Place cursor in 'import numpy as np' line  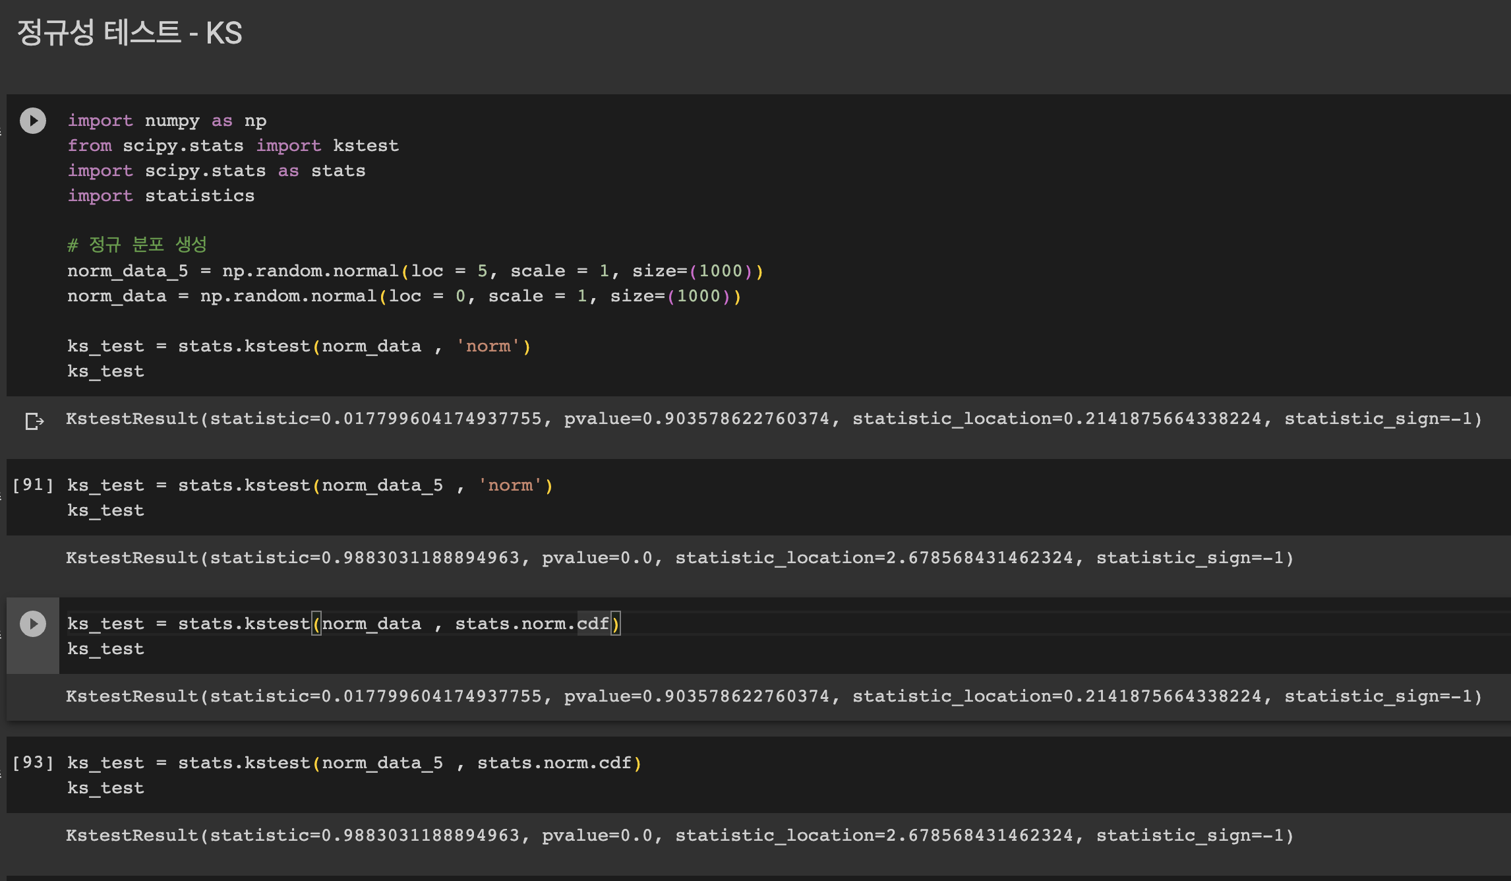click(167, 121)
